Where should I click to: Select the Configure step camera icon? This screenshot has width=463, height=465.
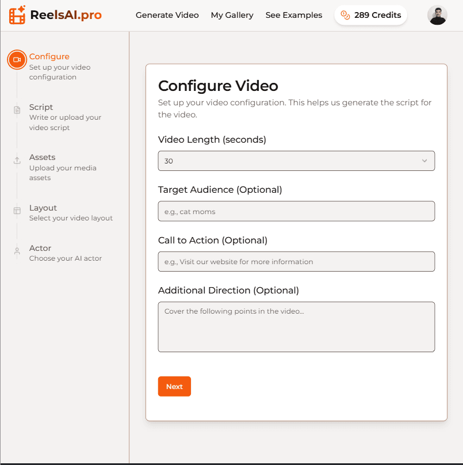point(16,59)
